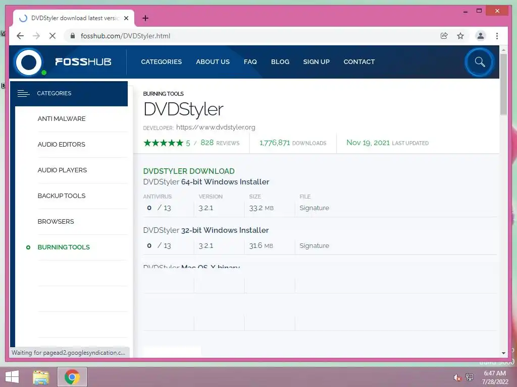The height and width of the screenshot is (387, 517).
Task: Click the share page icon
Action: pyautogui.click(x=444, y=36)
